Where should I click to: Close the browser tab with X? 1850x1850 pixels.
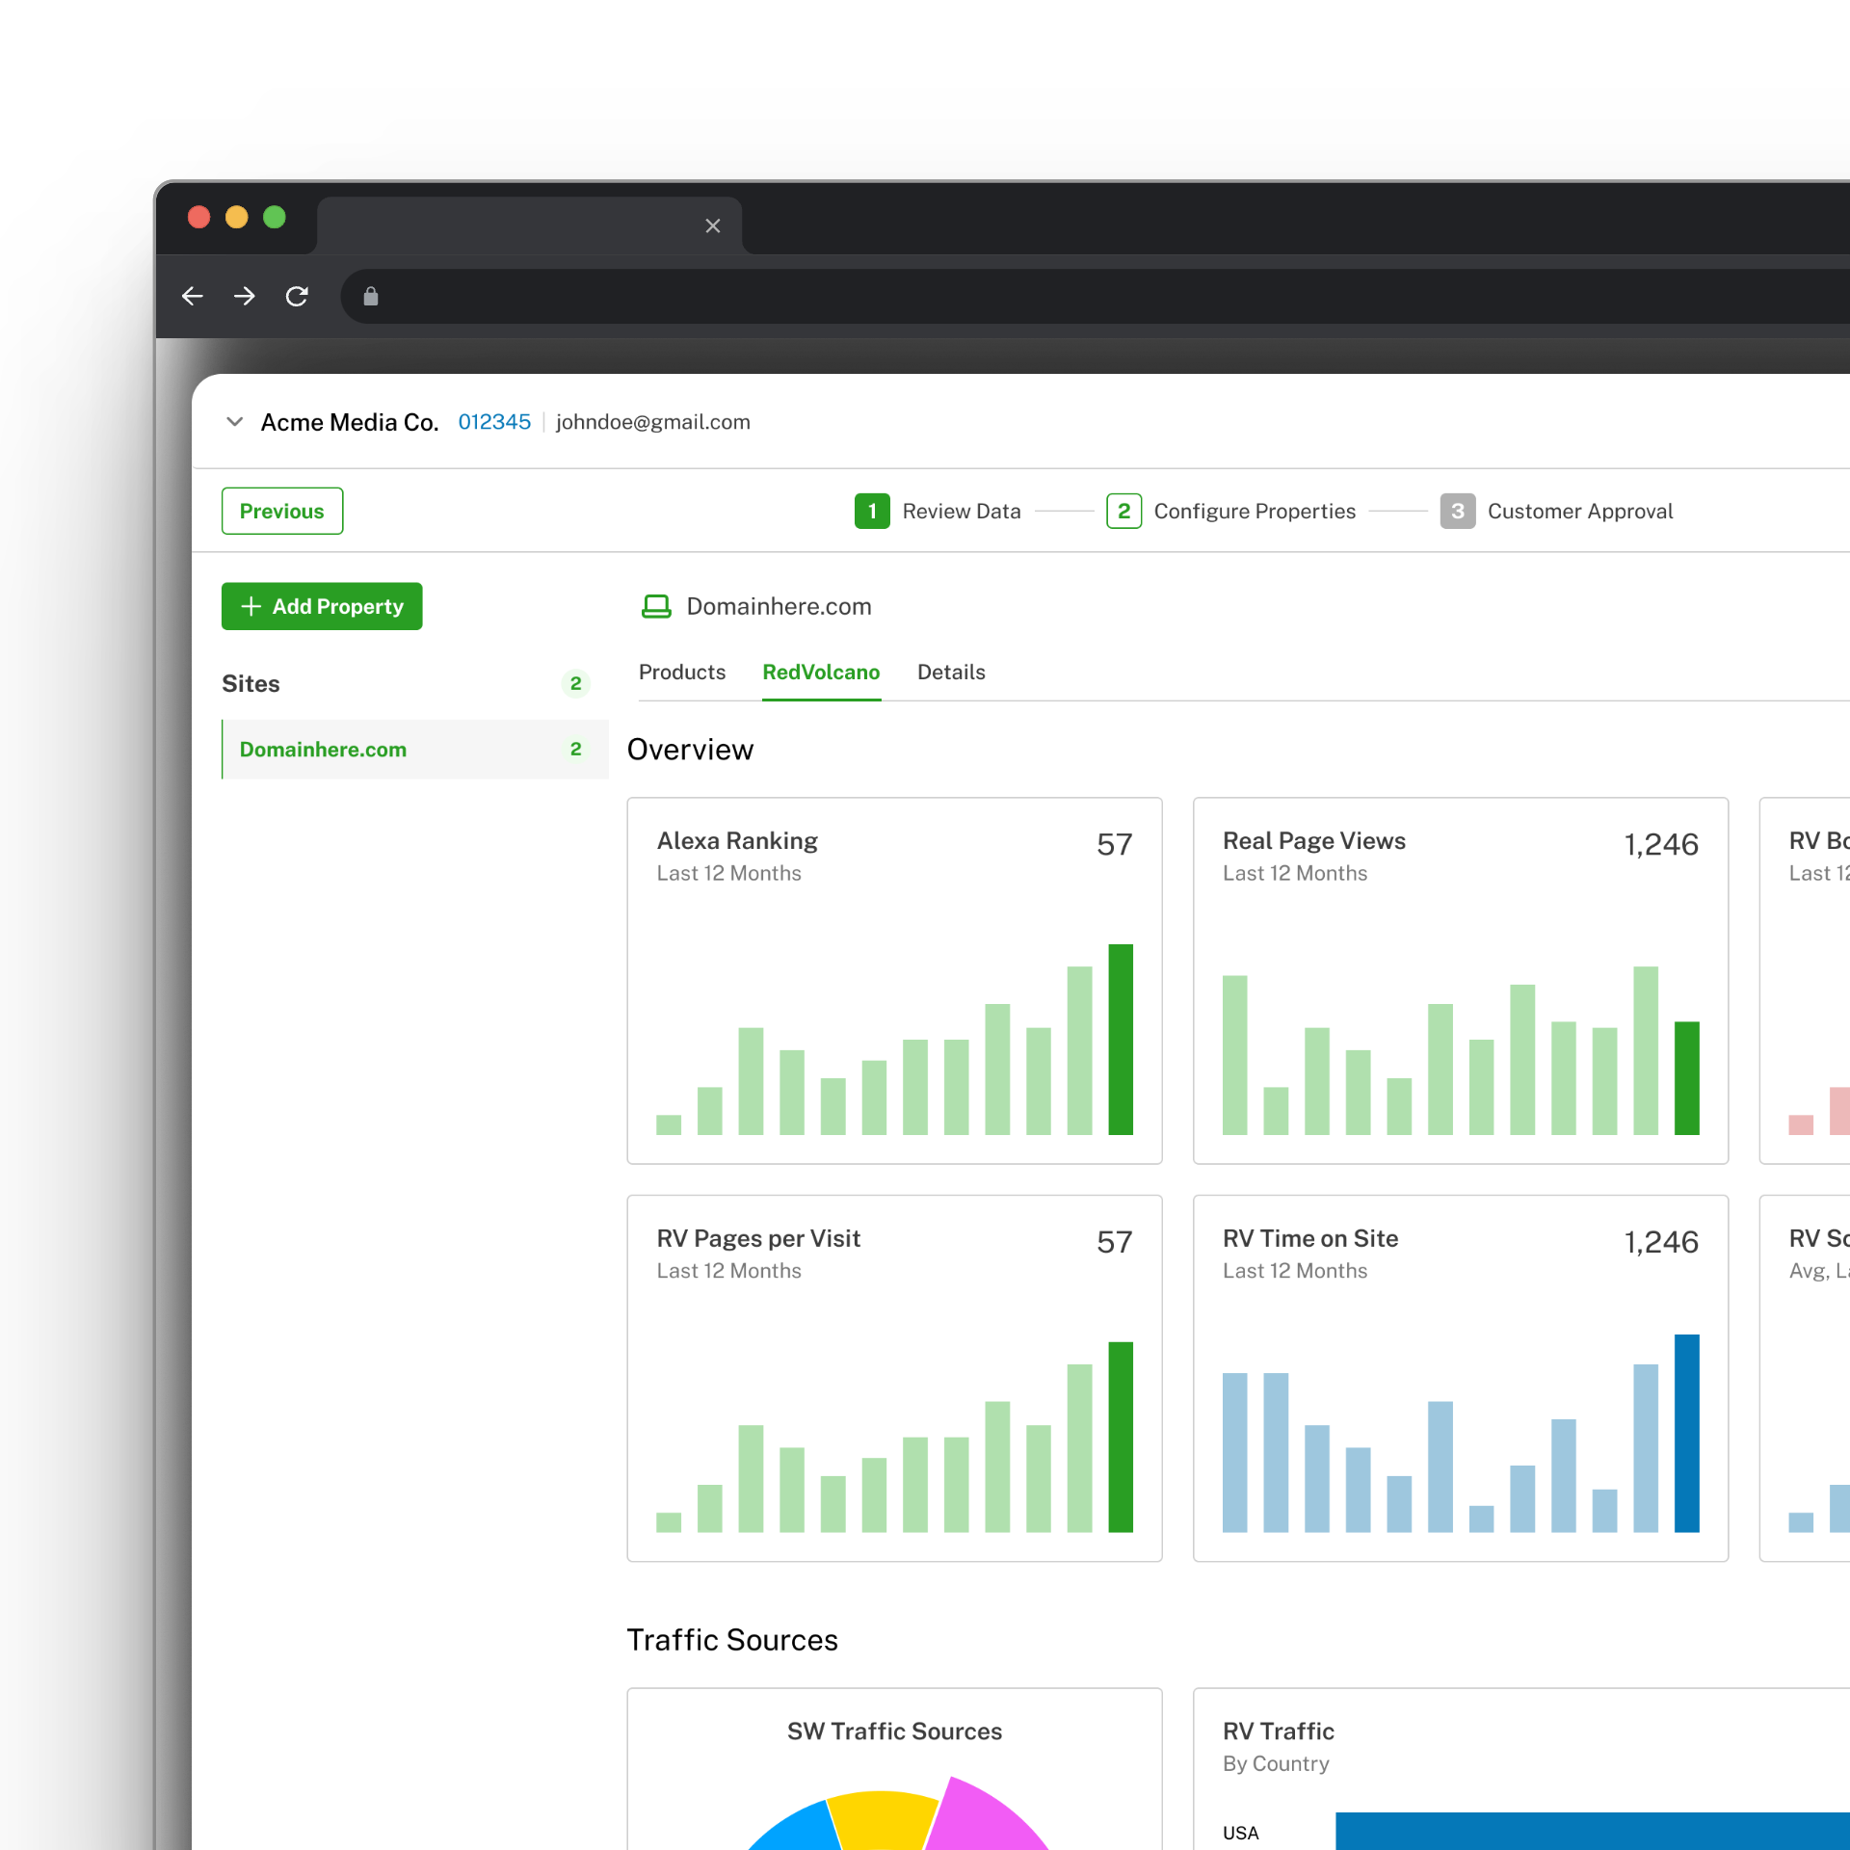(712, 225)
